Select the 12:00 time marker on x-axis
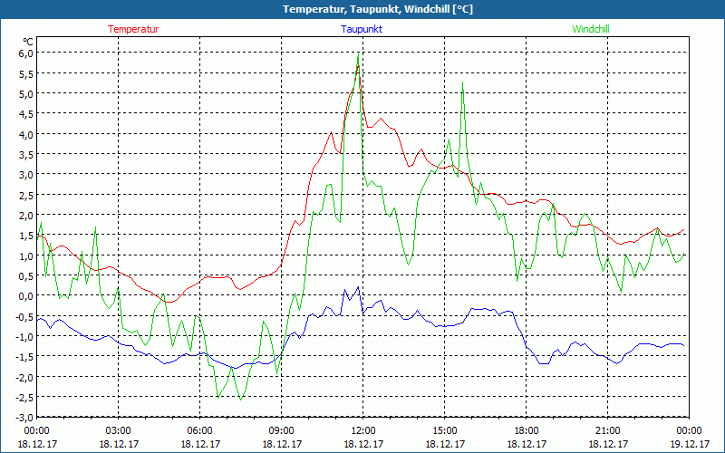 (x=362, y=430)
